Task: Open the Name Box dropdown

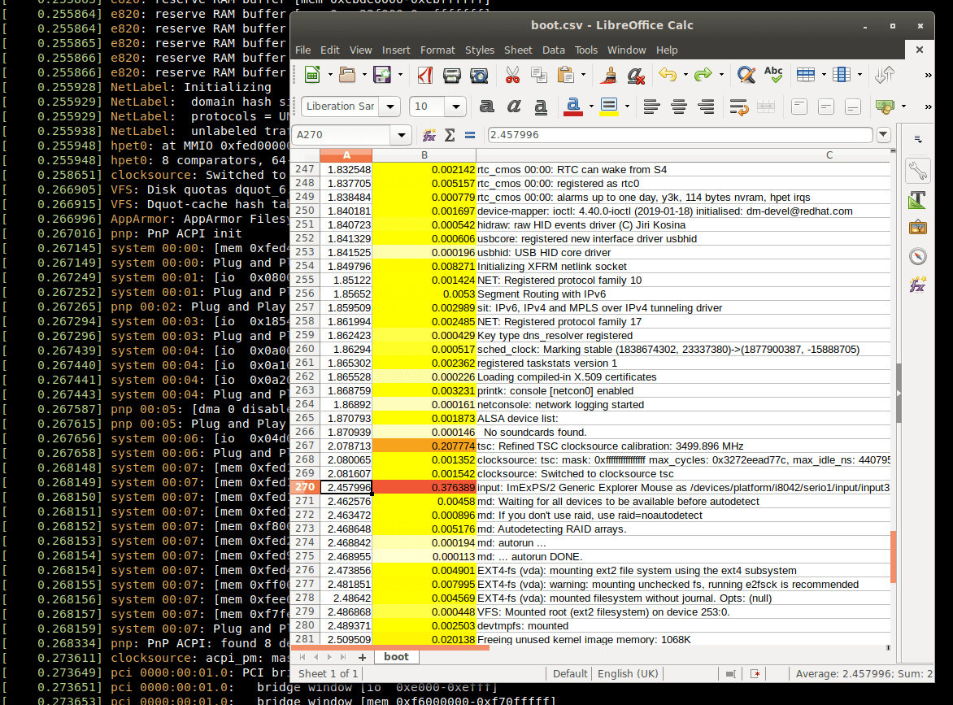Action: point(401,135)
